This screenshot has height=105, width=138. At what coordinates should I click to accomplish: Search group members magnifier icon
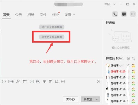click(x=133, y=58)
